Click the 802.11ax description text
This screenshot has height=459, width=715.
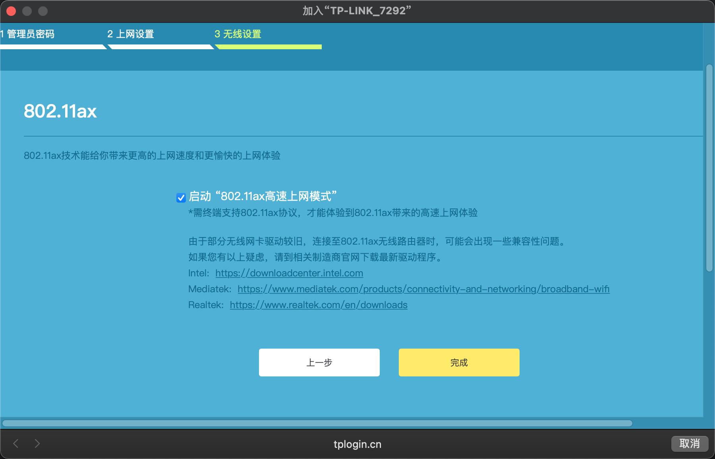coord(152,156)
